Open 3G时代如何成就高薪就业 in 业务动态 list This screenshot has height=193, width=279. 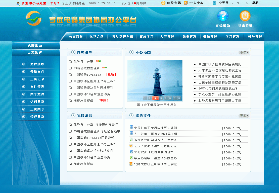pos(218,88)
